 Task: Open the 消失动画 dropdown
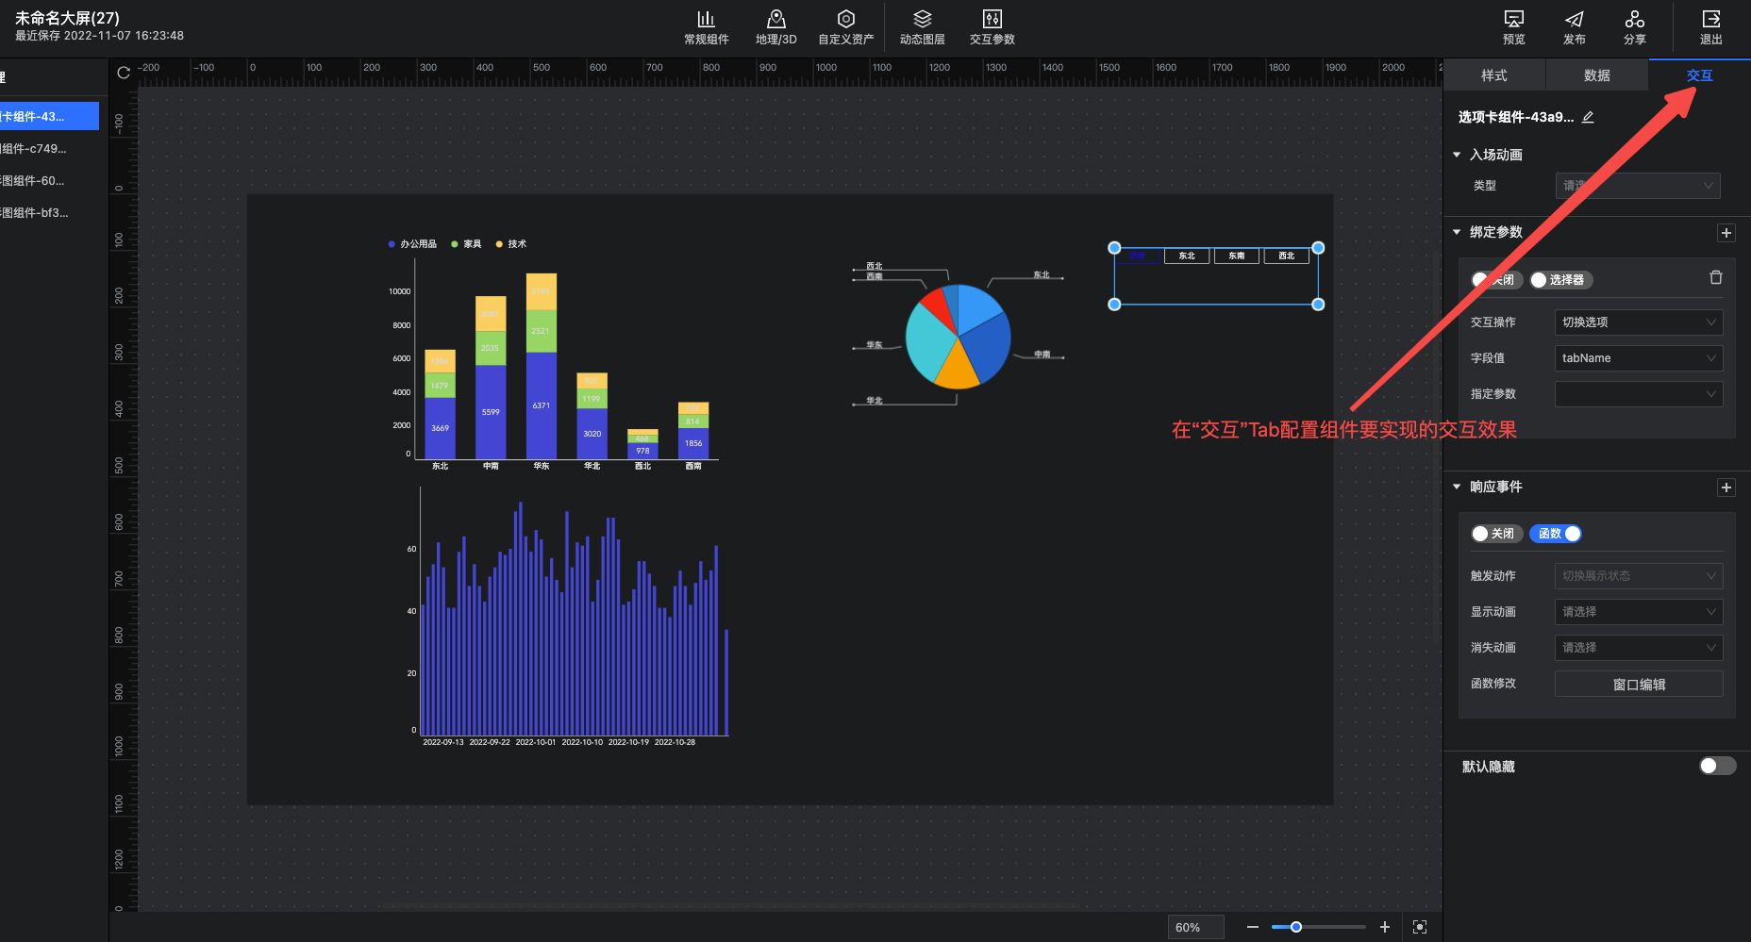[x=1639, y=648]
